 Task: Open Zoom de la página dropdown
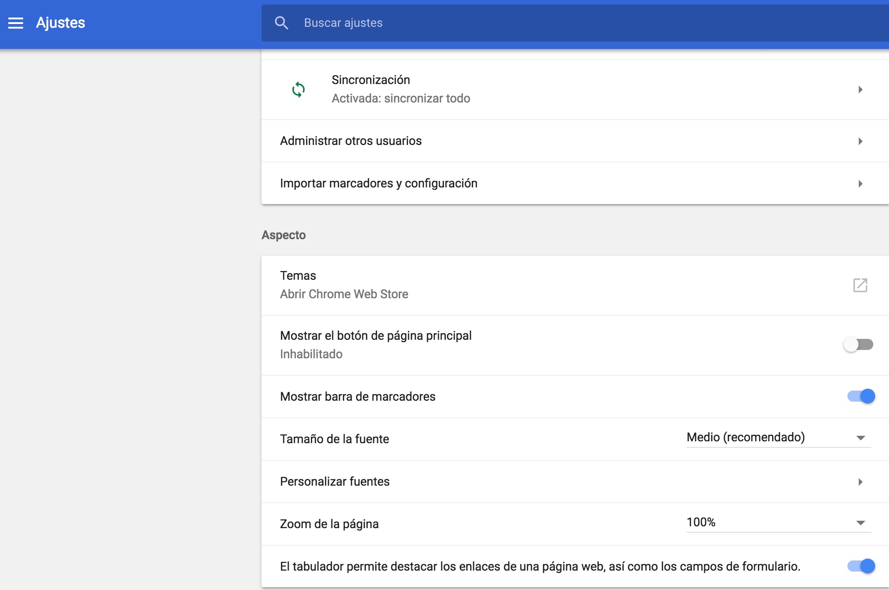779,523
